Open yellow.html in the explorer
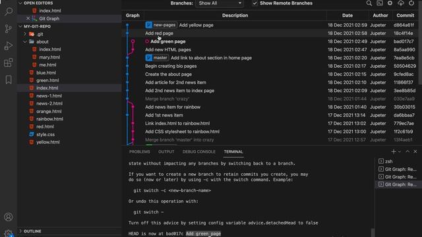422x237 pixels. tap(48, 142)
